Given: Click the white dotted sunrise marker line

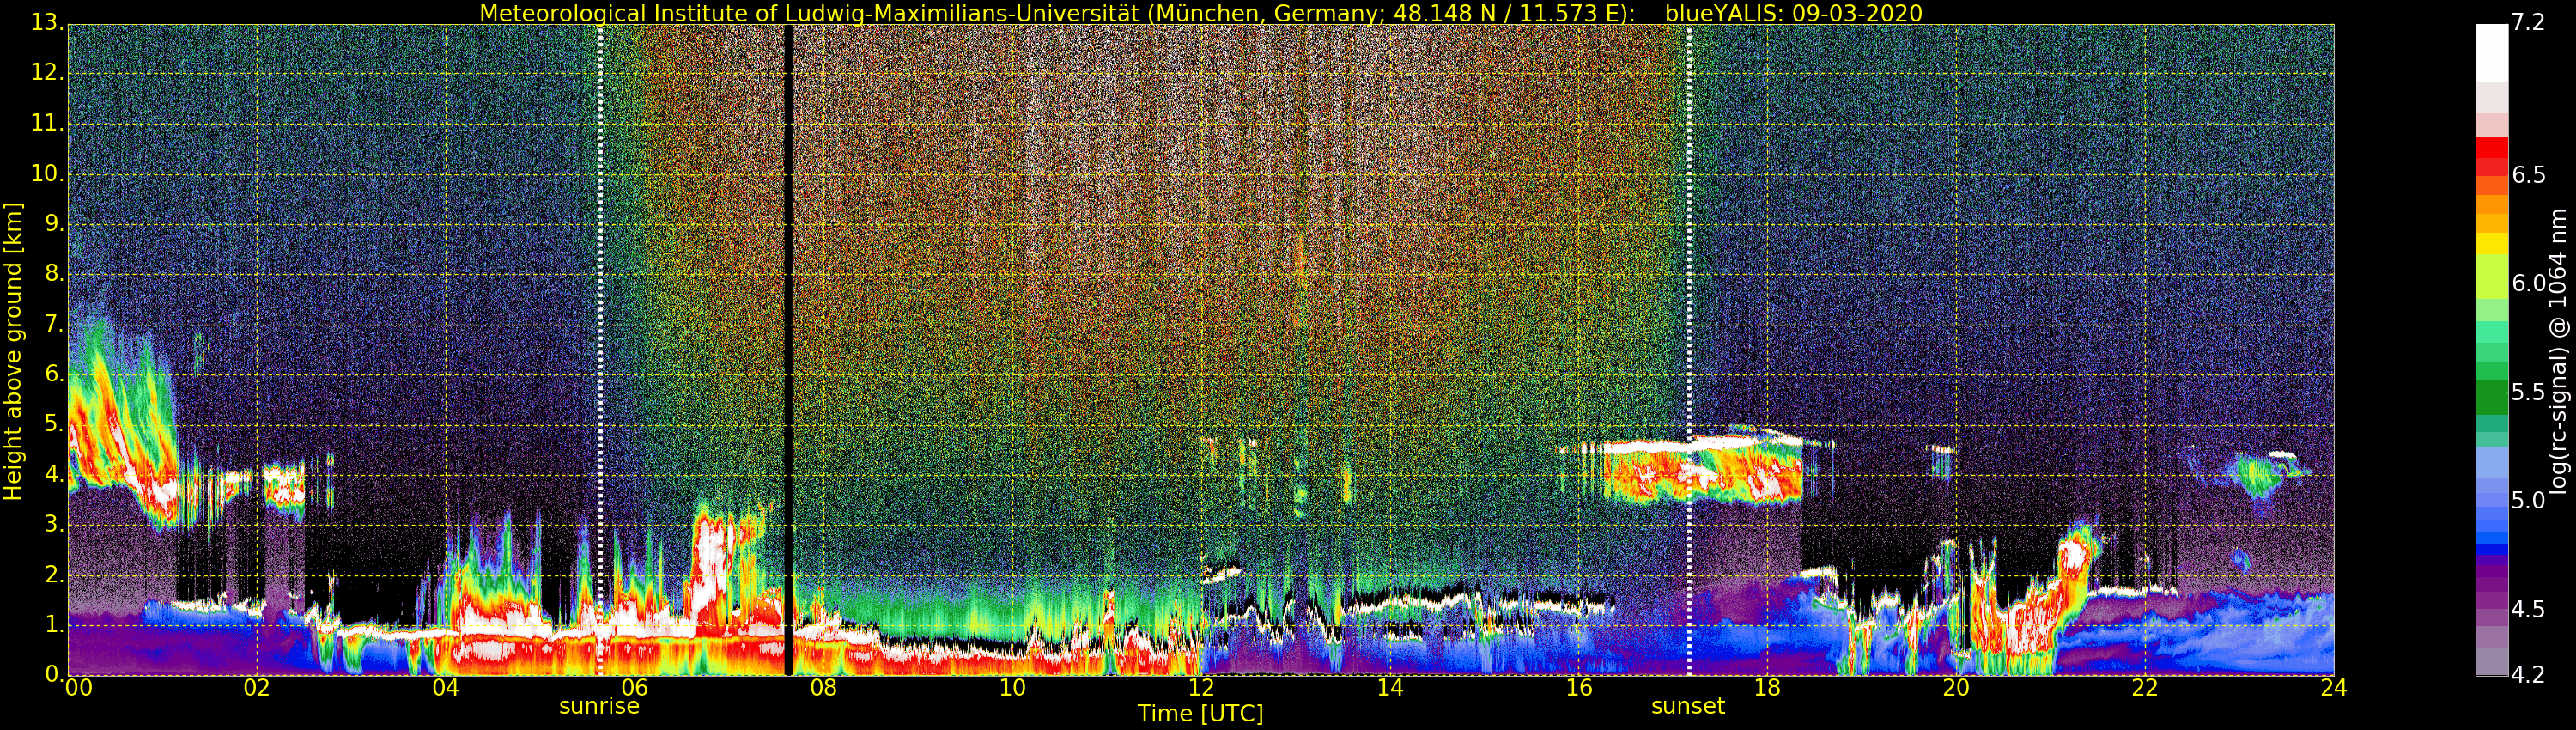Looking at the screenshot, I should coord(600,350).
